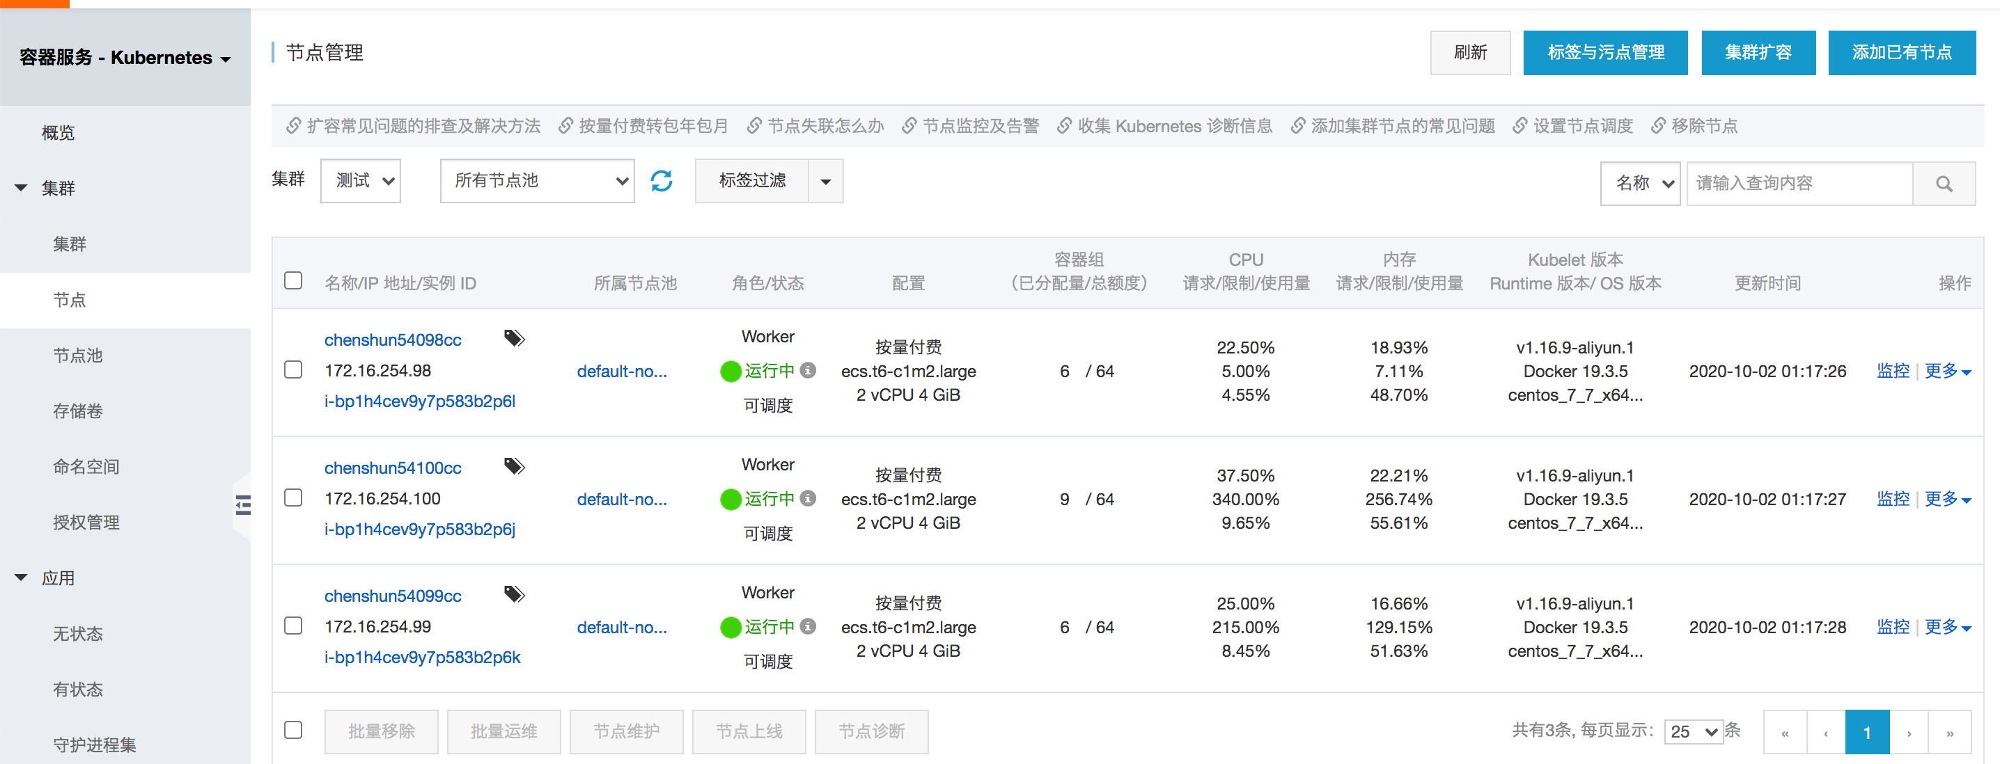Select the checkbox for node 172.16.254.100

coord(292,498)
